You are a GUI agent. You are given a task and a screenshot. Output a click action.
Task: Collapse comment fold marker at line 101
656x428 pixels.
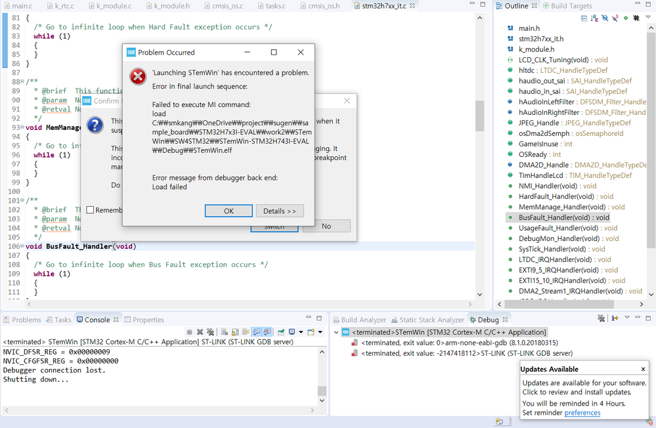(x=22, y=200)
